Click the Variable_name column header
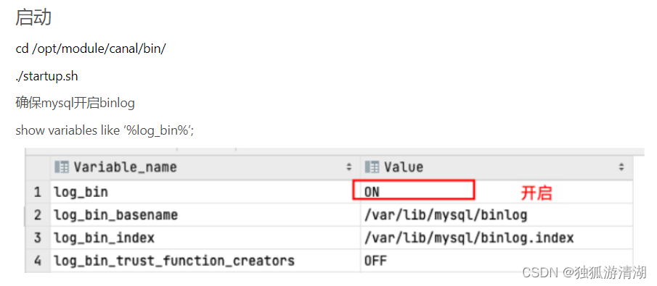Image resolution: width=657 pixels, height=286 pixels. click(205, 168)
